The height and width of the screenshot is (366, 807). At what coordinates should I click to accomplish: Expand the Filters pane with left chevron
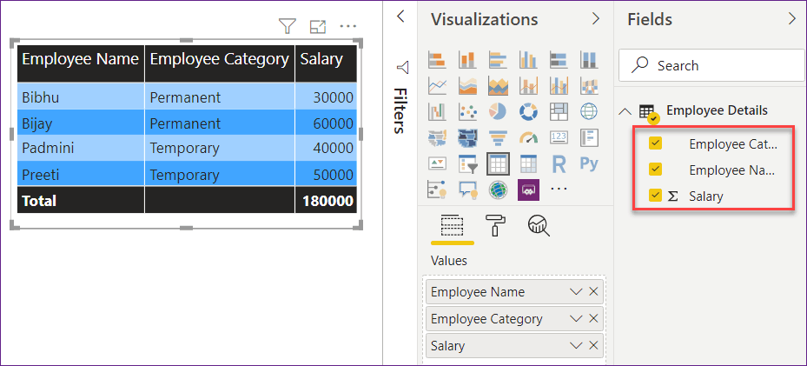point(400,17)
